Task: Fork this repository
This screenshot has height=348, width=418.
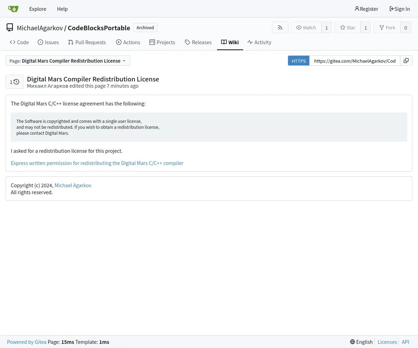Action: pyautogui.click(x=387, y=27)
